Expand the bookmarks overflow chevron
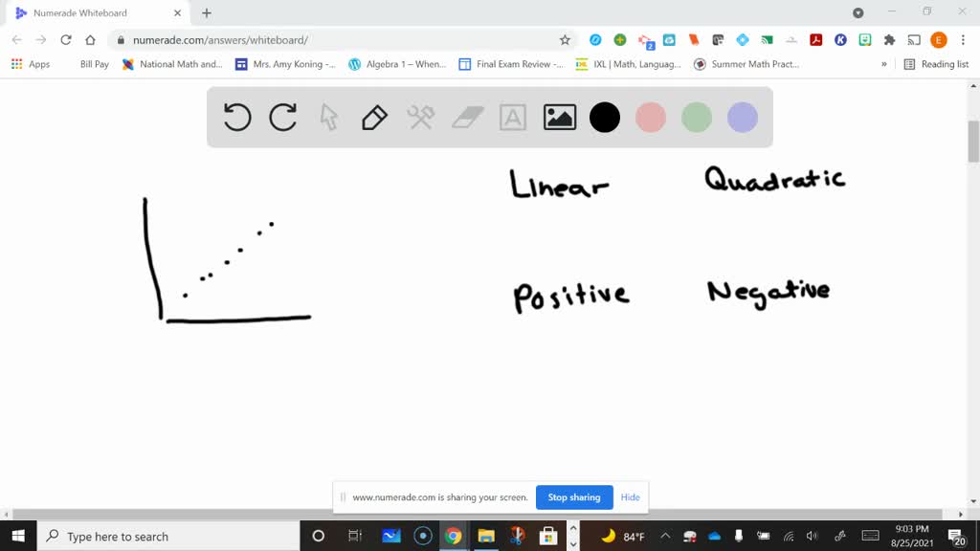The image size is (980, 551). 885,63
